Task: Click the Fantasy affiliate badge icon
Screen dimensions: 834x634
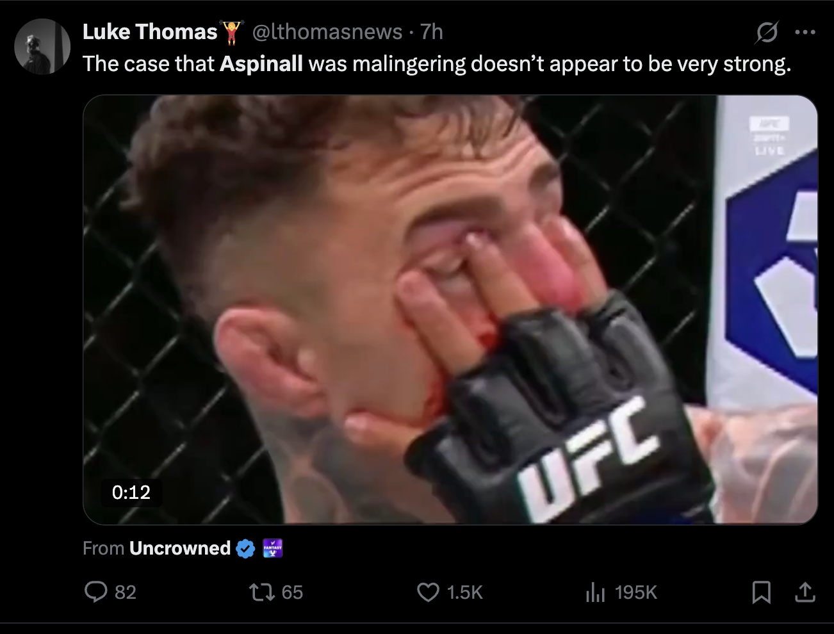Action: (273, 549)
